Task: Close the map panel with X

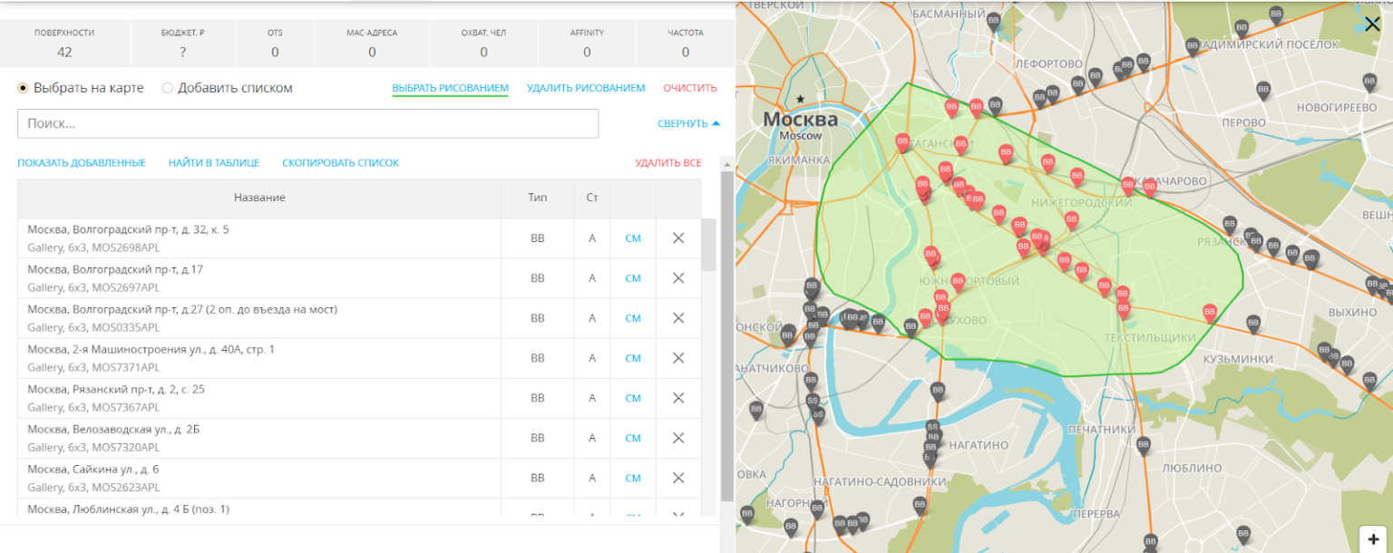Action: click(1372, 24)
